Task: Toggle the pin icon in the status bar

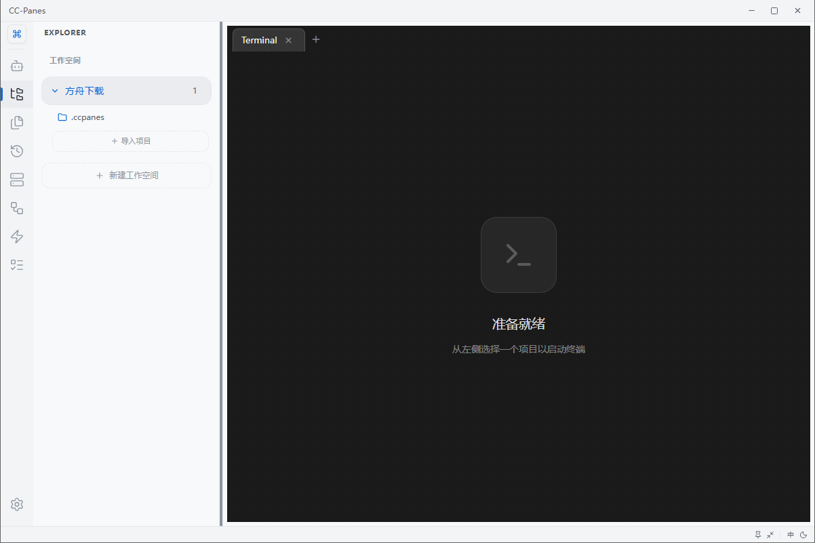Action: point(757,535)
